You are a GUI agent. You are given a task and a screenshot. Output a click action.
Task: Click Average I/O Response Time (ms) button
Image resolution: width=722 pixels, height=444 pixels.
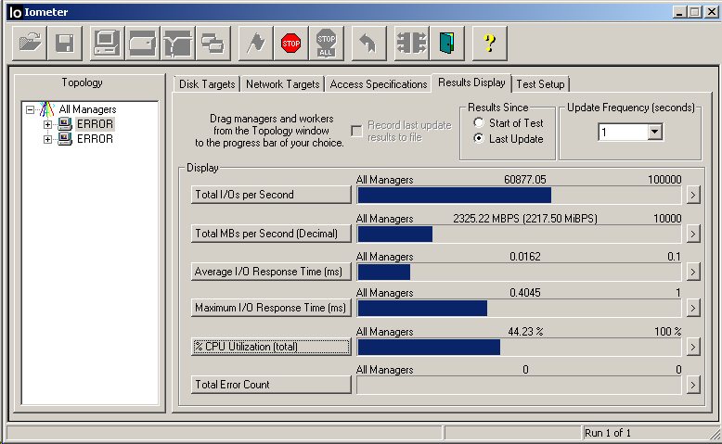pos(271,272)
